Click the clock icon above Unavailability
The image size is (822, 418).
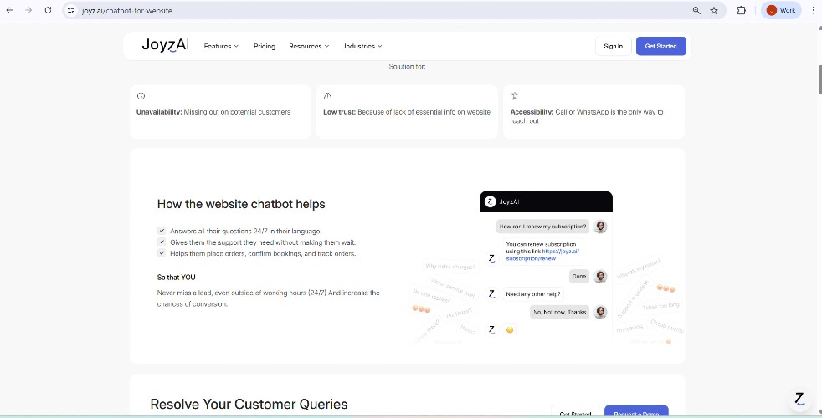[x=141, y=96]
